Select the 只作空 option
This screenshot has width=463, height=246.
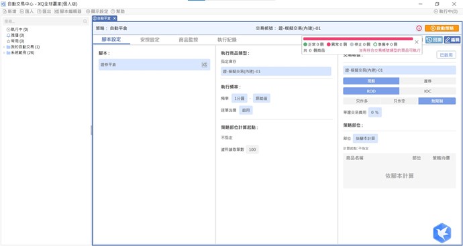[399, 101]
